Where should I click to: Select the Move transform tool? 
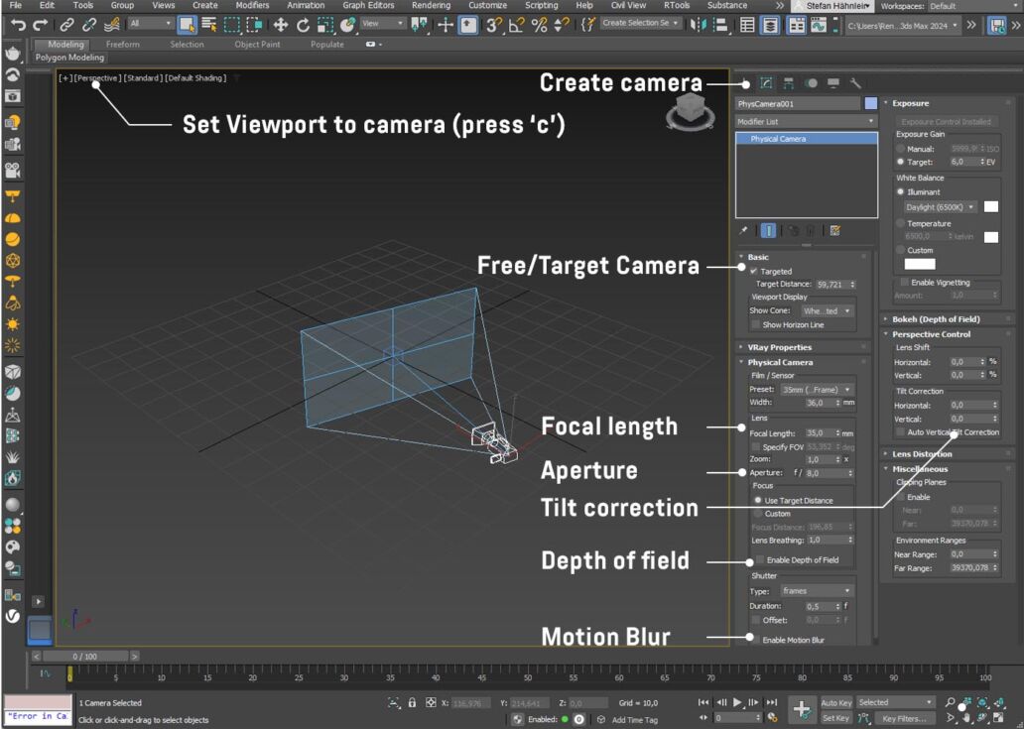(281, 24)
